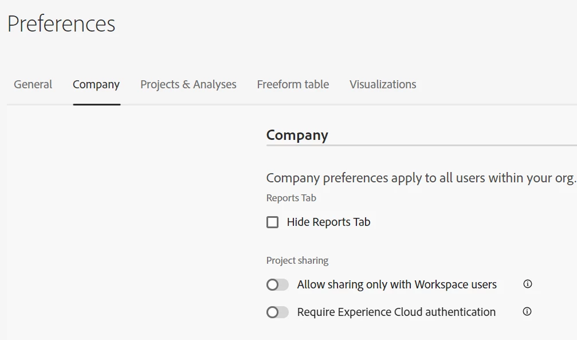Click the bold Company section heading

click(x=297, y=135)
